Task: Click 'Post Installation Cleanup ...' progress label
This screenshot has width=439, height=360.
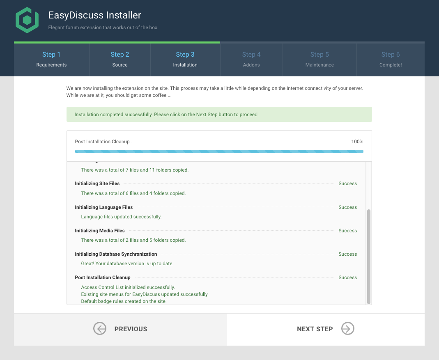Action: click(x=105, y=142)
